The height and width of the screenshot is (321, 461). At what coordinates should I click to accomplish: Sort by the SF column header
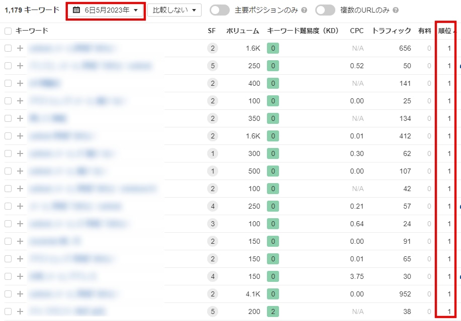[x=212, y=31]
